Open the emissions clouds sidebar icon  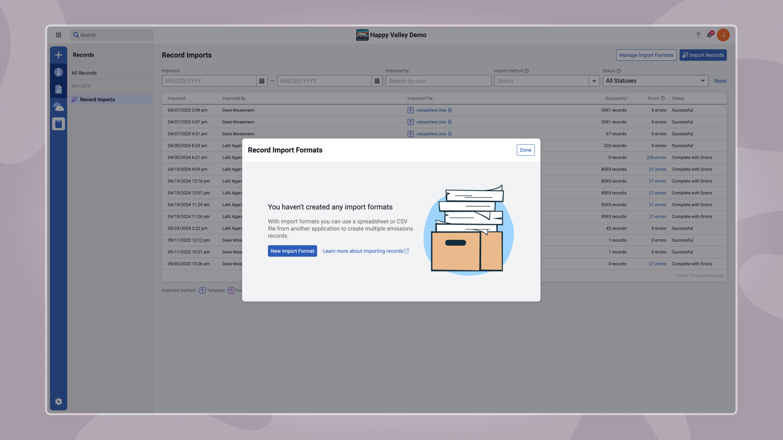click(x=58, y=107)
